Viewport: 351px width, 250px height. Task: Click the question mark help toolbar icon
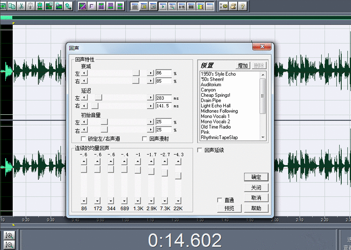242,6
